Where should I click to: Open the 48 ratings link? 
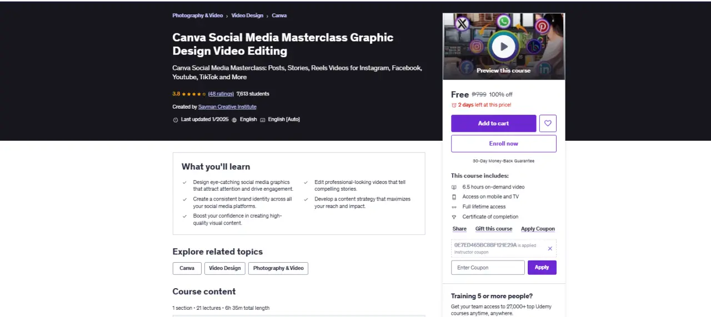(x=221, y=94)
